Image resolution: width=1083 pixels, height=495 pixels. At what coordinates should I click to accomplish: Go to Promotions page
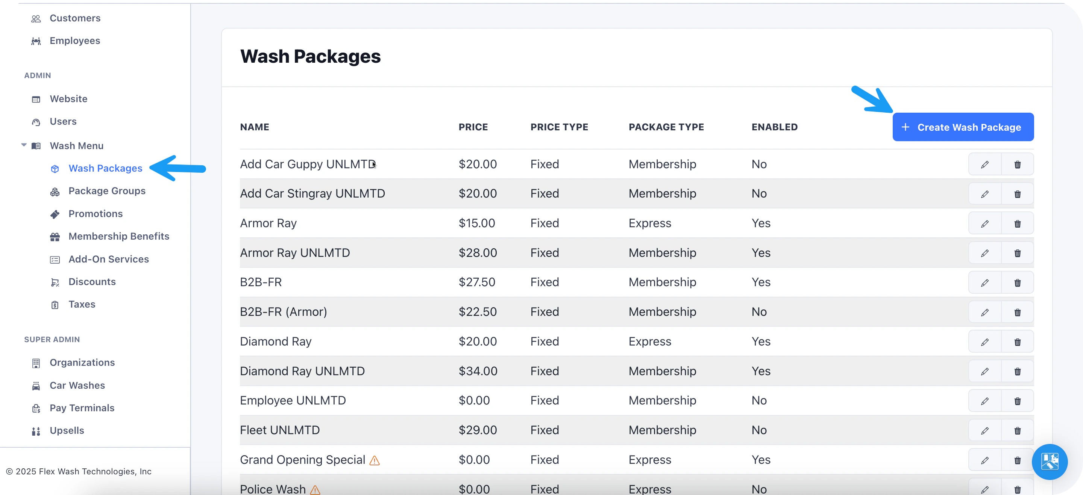click(96, 214)
